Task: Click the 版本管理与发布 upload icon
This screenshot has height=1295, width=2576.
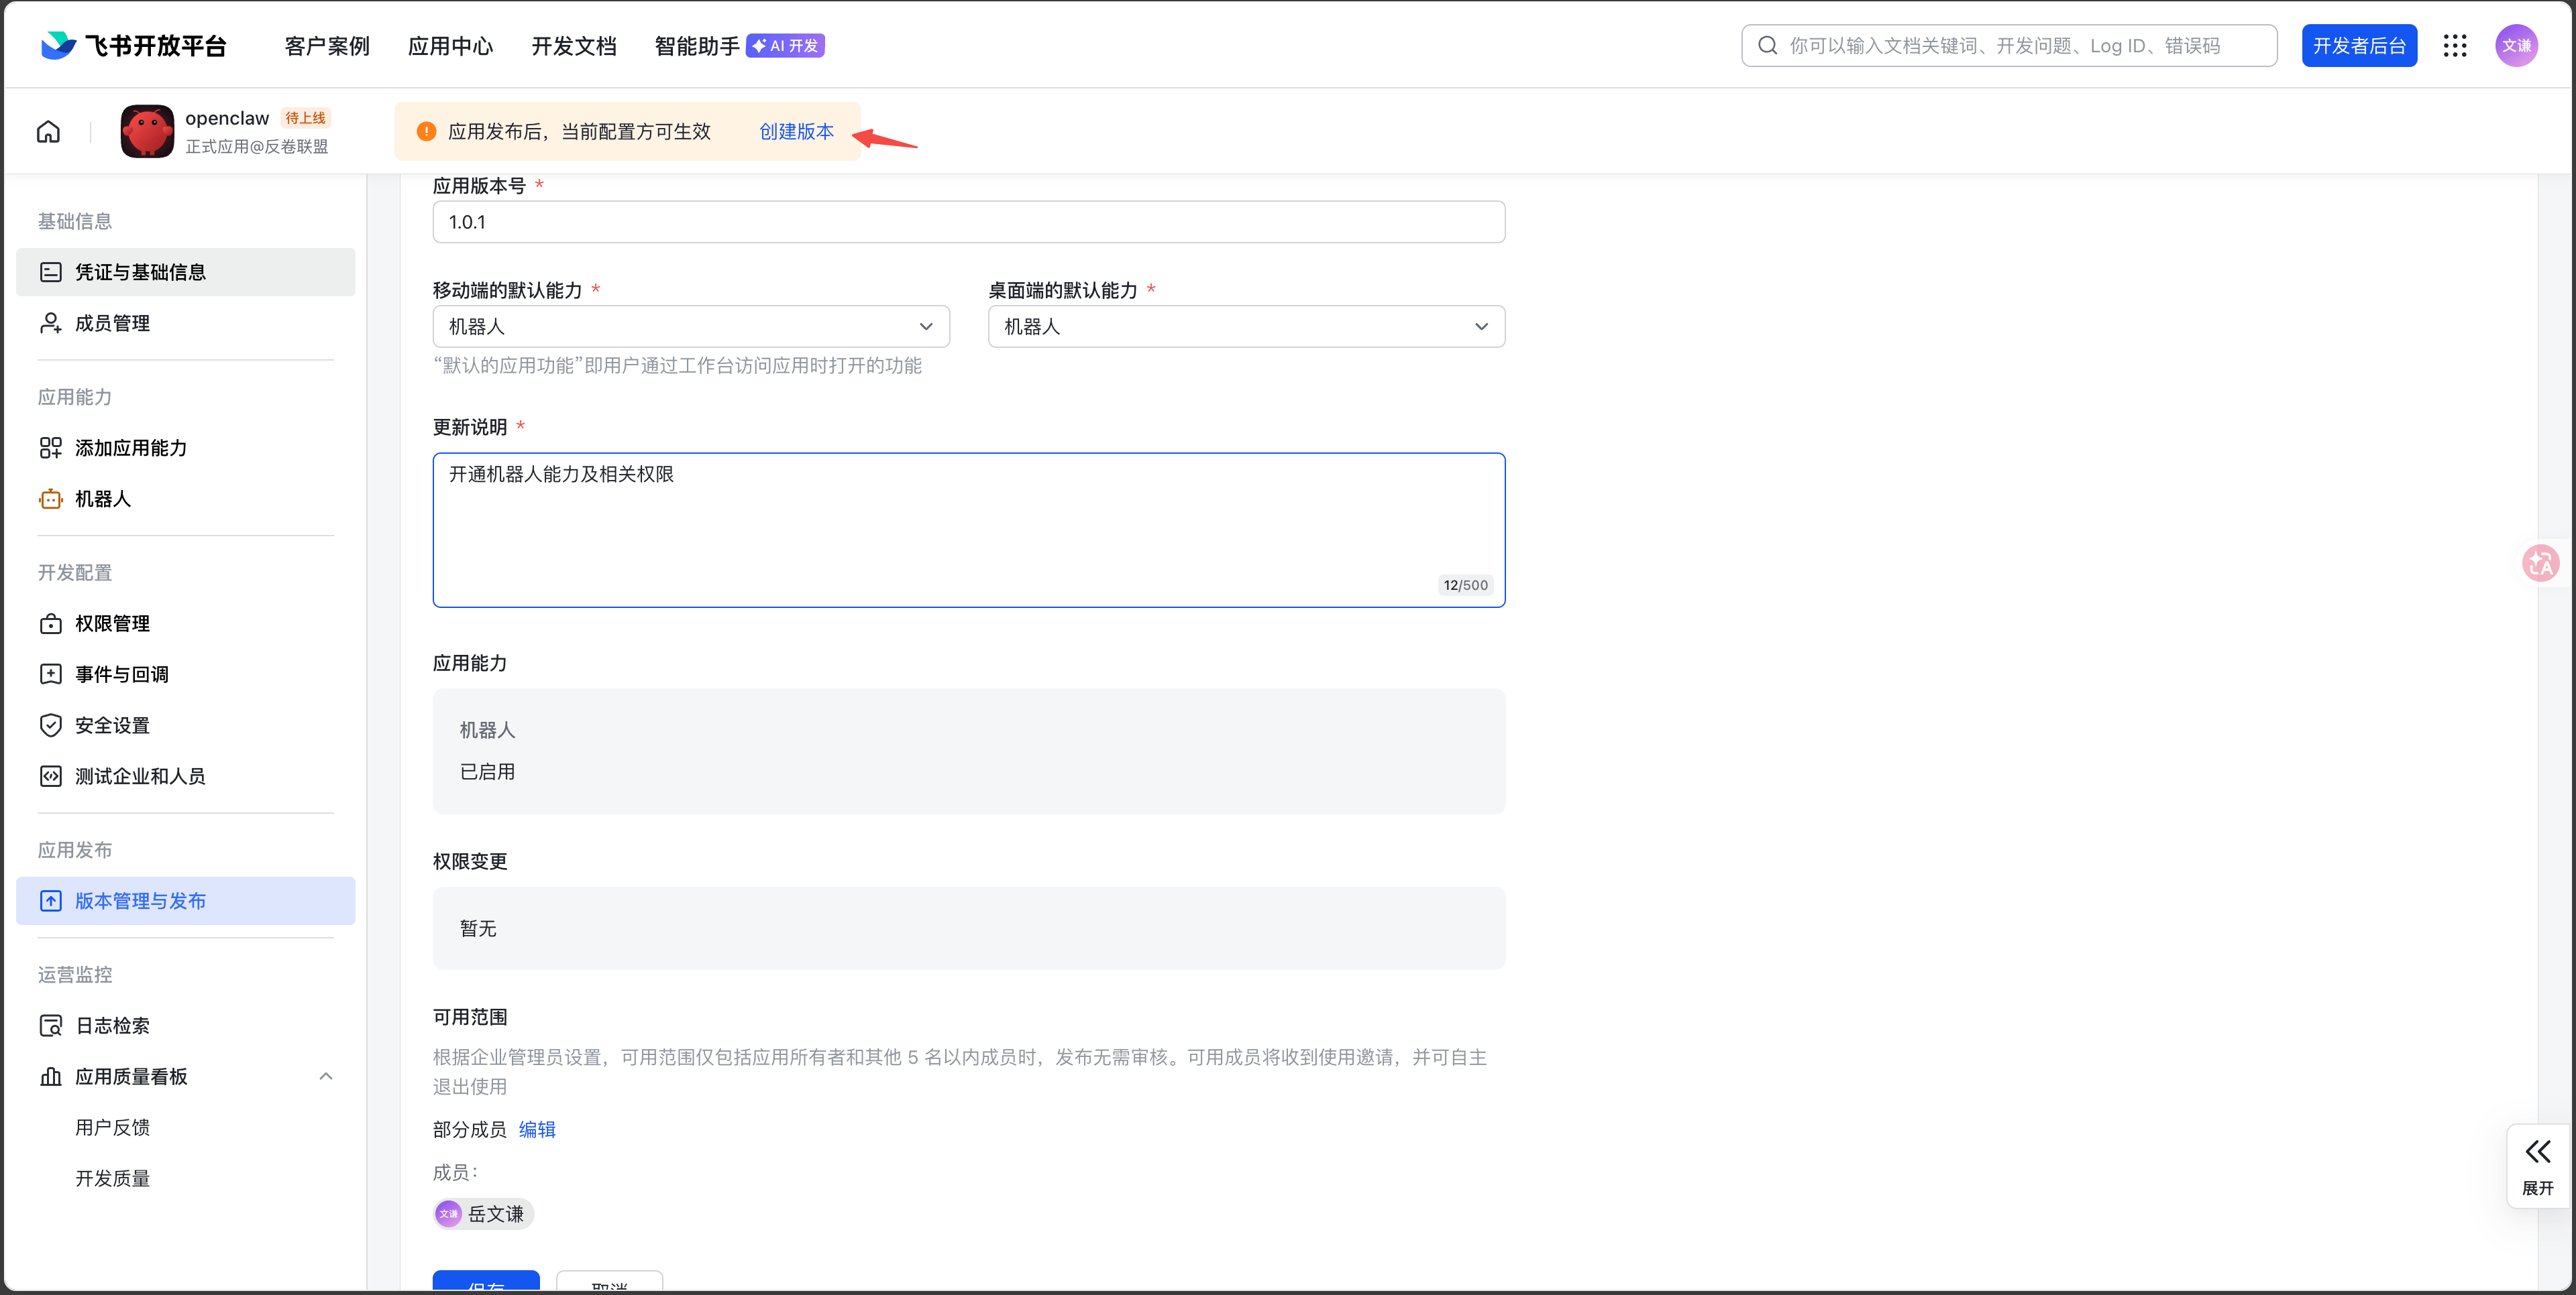Action: tap(50, 900)
